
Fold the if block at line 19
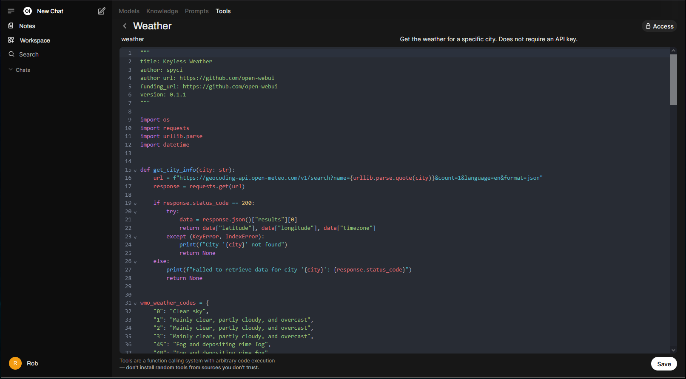[135, 204]
